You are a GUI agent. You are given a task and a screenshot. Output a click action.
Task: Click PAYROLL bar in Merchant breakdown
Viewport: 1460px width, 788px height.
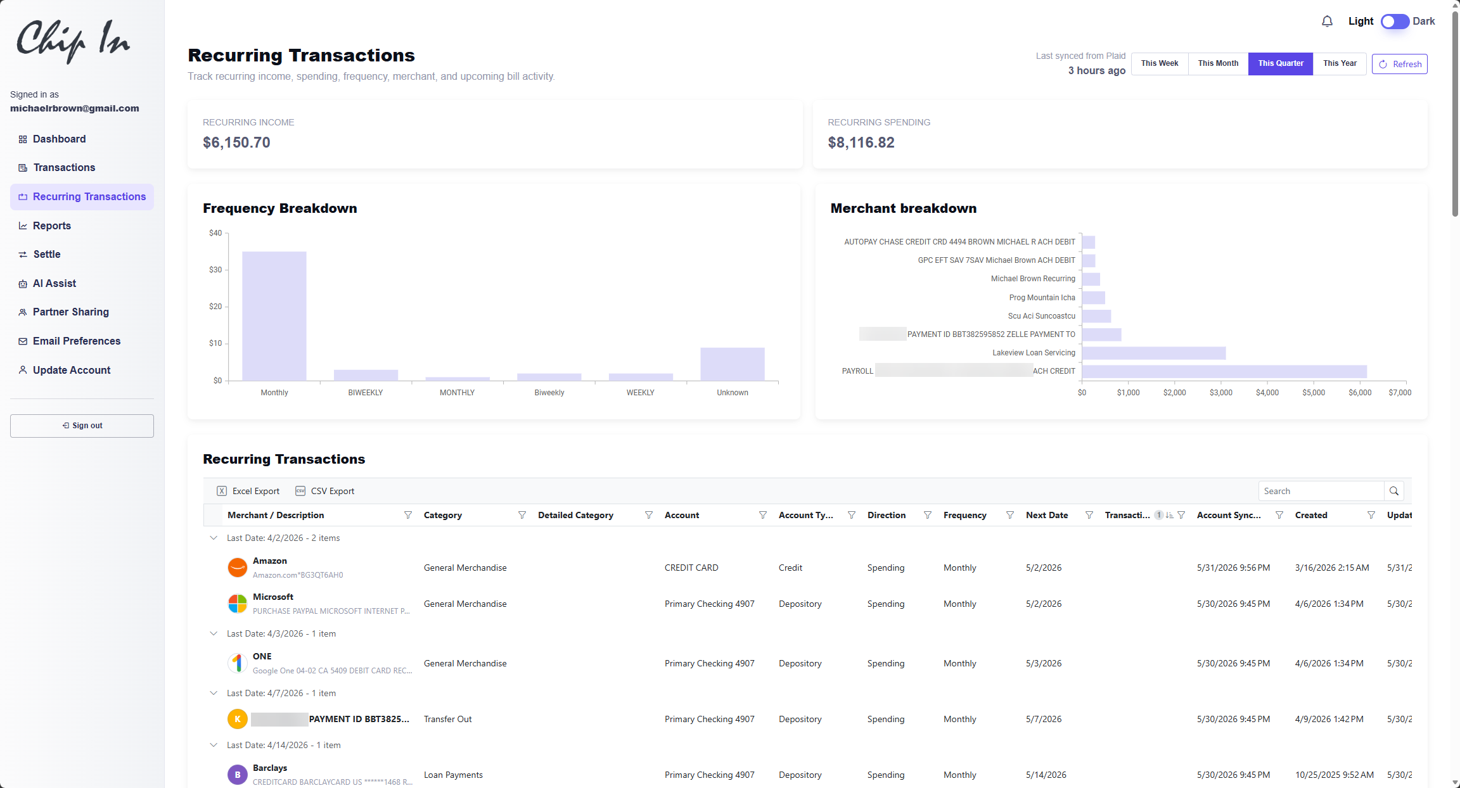pos(1224,371)
